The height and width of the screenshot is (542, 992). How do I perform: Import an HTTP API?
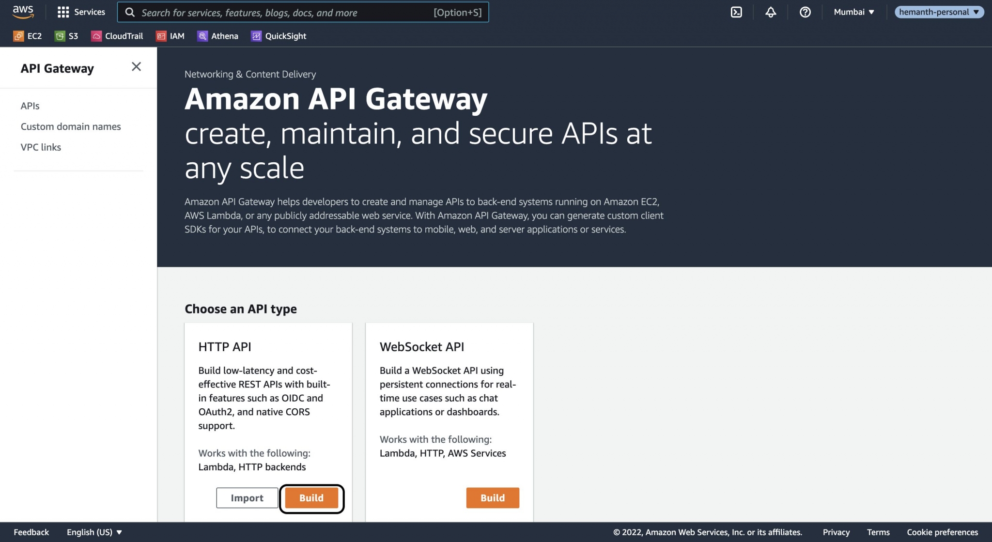(247, 498)
